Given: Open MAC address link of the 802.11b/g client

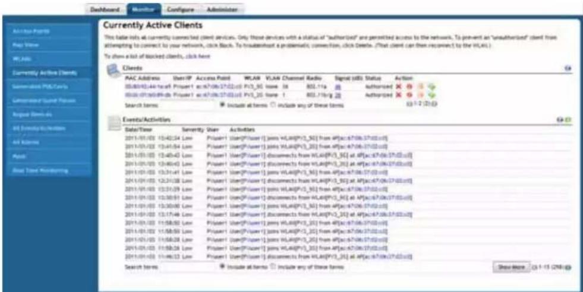Looking at the screenshot, I should click(147, 95).
